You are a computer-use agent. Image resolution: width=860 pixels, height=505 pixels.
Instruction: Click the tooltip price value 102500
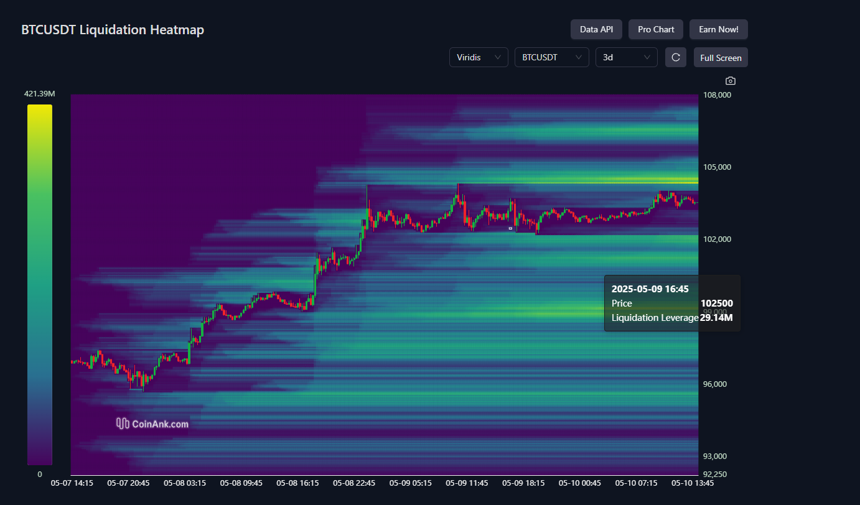pos(717,303)
